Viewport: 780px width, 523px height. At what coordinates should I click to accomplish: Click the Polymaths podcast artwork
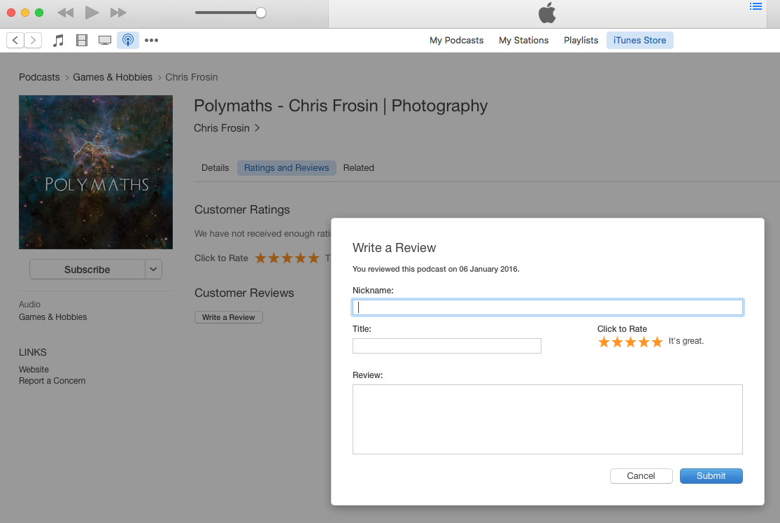pos(96,172)
